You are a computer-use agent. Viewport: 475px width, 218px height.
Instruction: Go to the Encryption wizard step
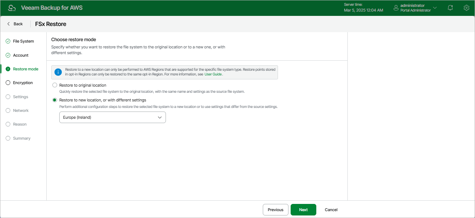point(23,83)
